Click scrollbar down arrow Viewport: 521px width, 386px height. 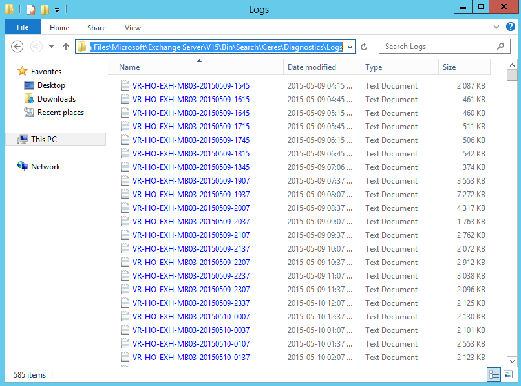click(512, 361)
